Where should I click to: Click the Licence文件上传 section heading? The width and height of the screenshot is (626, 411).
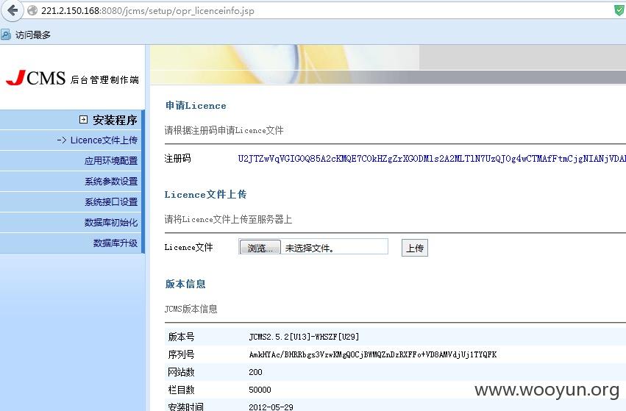[206, 195]
